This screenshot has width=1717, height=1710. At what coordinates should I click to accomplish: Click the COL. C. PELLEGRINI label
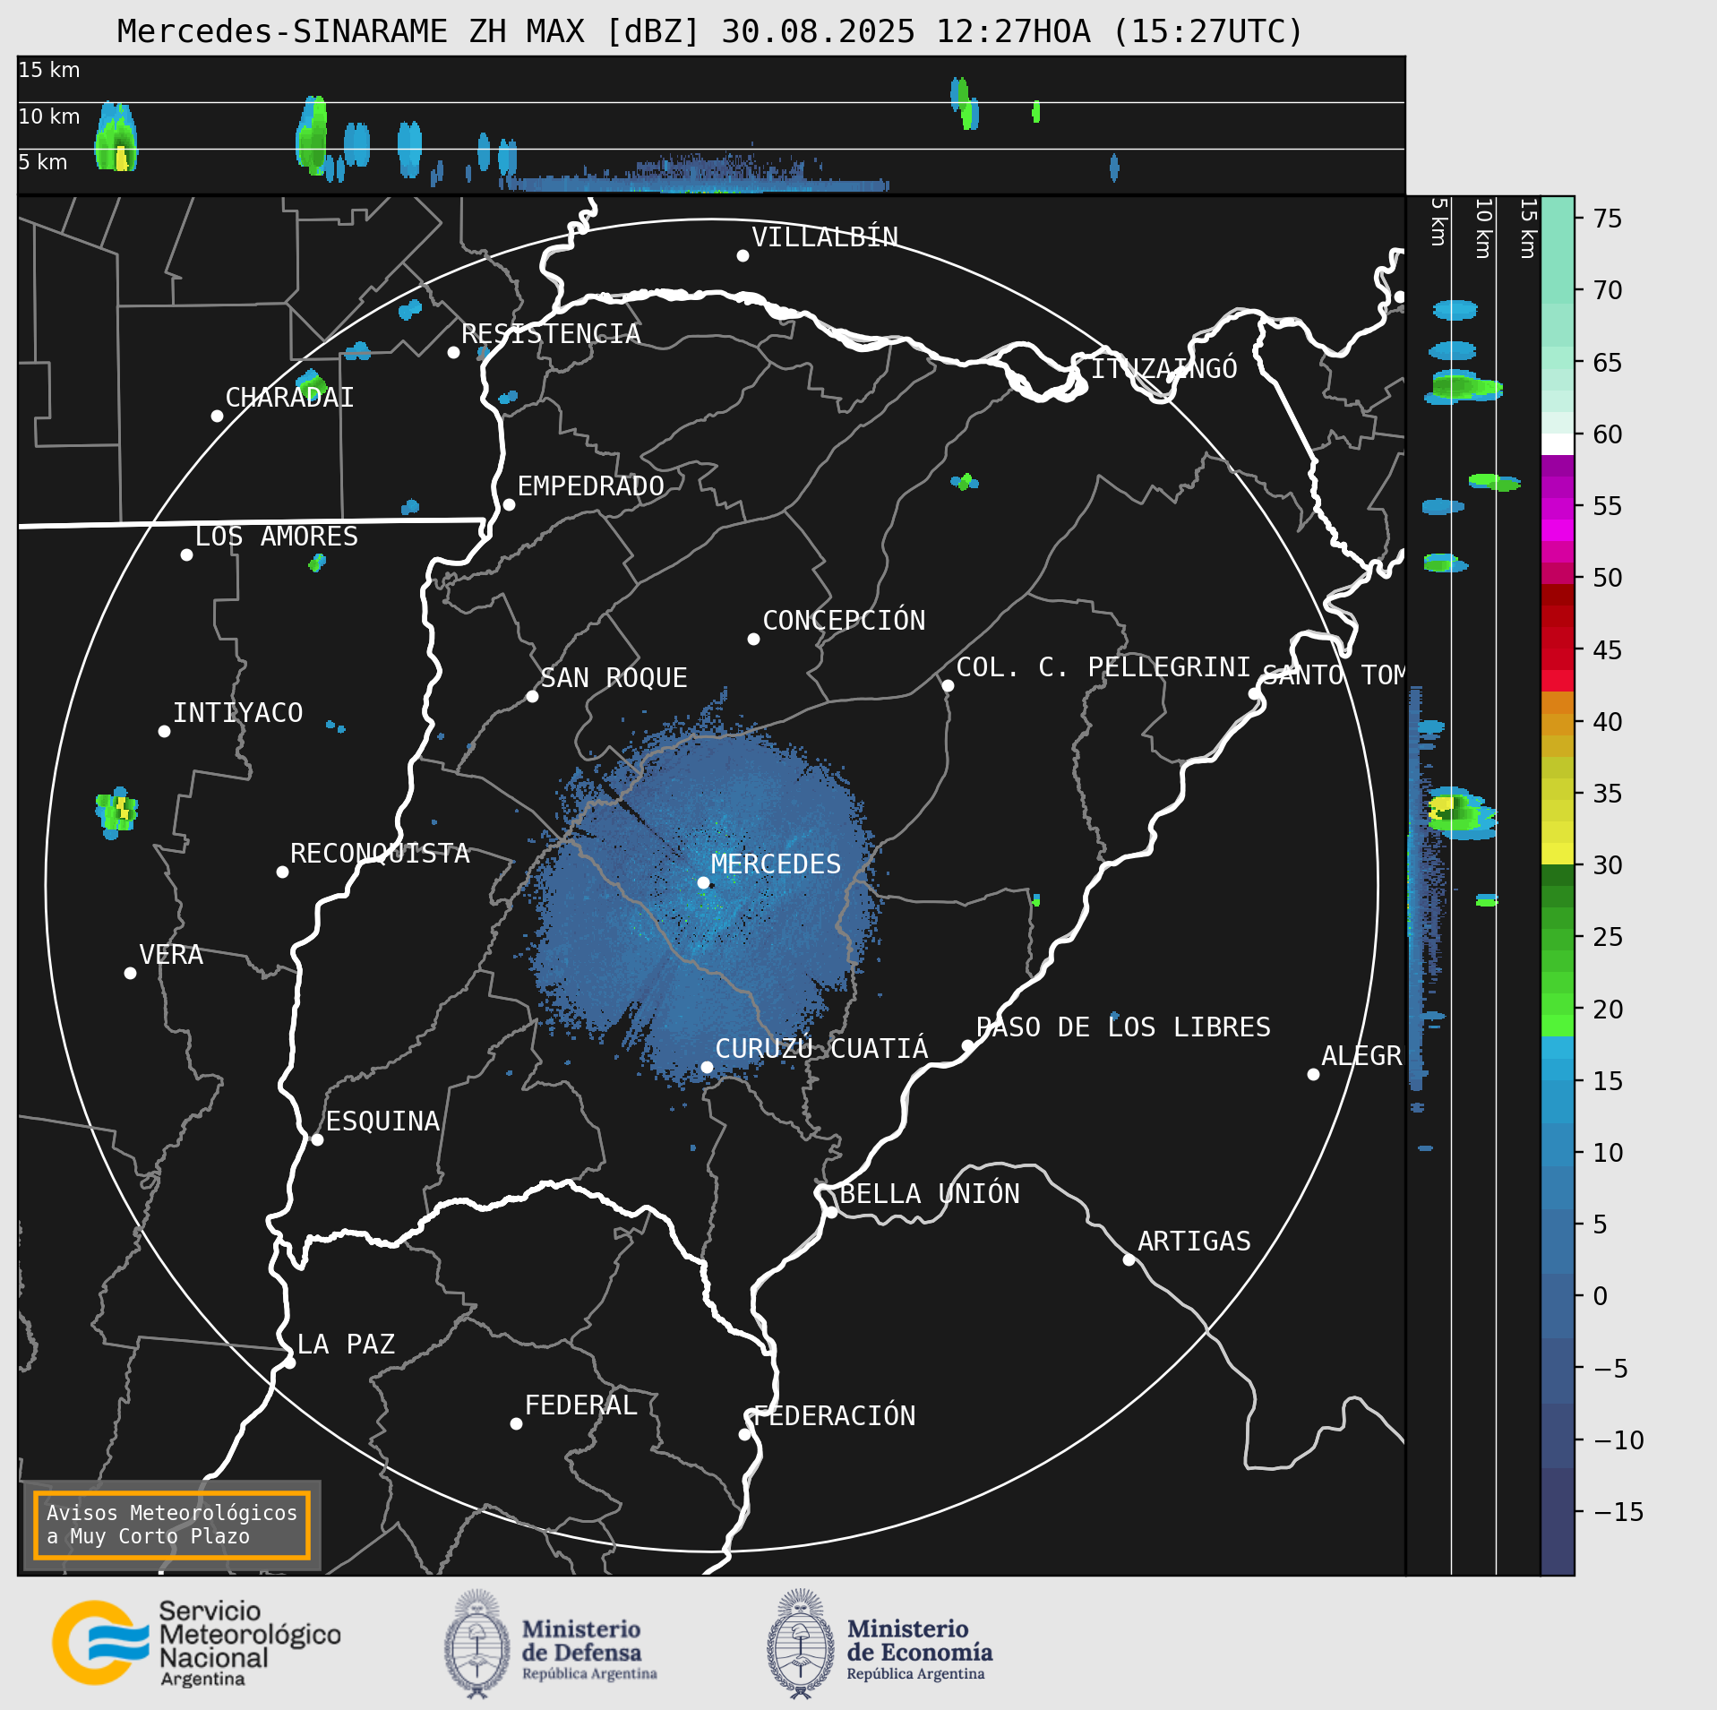1103,667
